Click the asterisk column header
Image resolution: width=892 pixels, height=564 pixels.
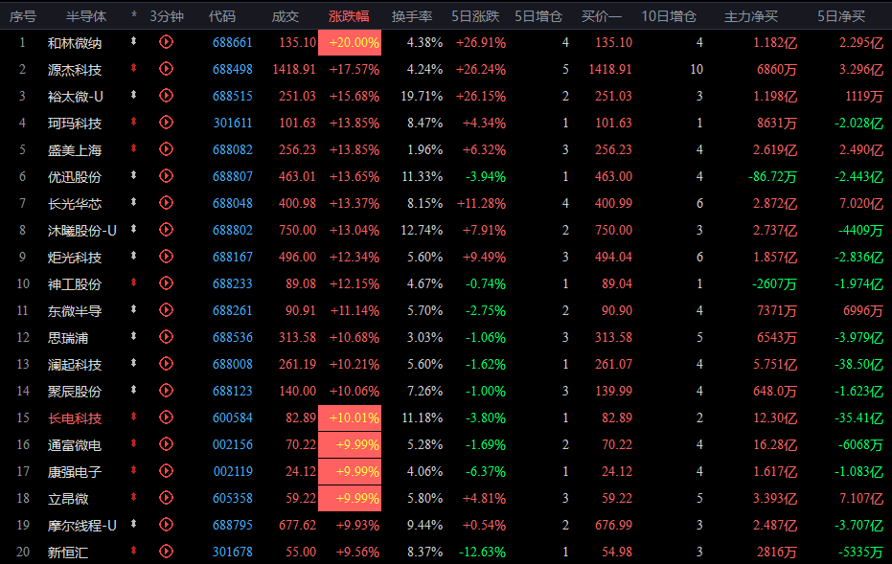click(x=134, y=15)
